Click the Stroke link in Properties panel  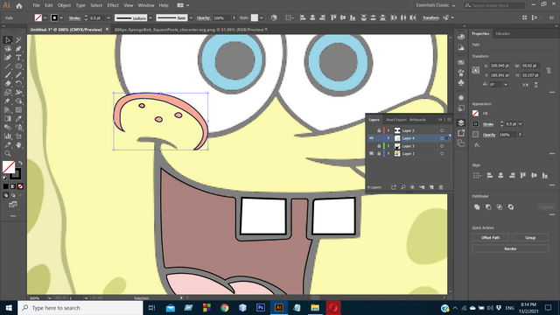click(x=488, y=124)
